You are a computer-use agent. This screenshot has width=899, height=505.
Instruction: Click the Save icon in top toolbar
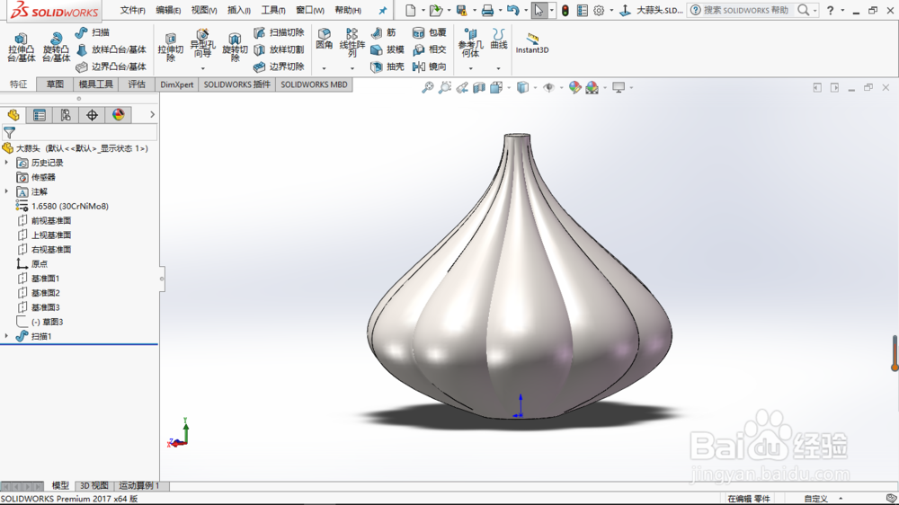pos(461,10)
